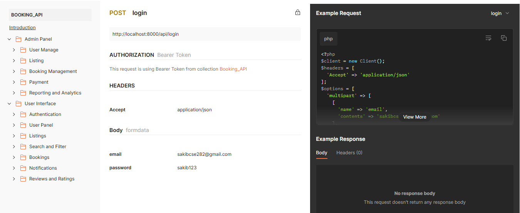Click the Bookings folder icon

[x=23, y=157]
